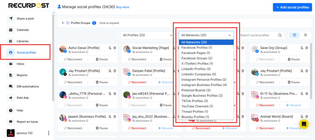Pause the Save Grp group
Screen dimensions: 315x140
point(293,59)
